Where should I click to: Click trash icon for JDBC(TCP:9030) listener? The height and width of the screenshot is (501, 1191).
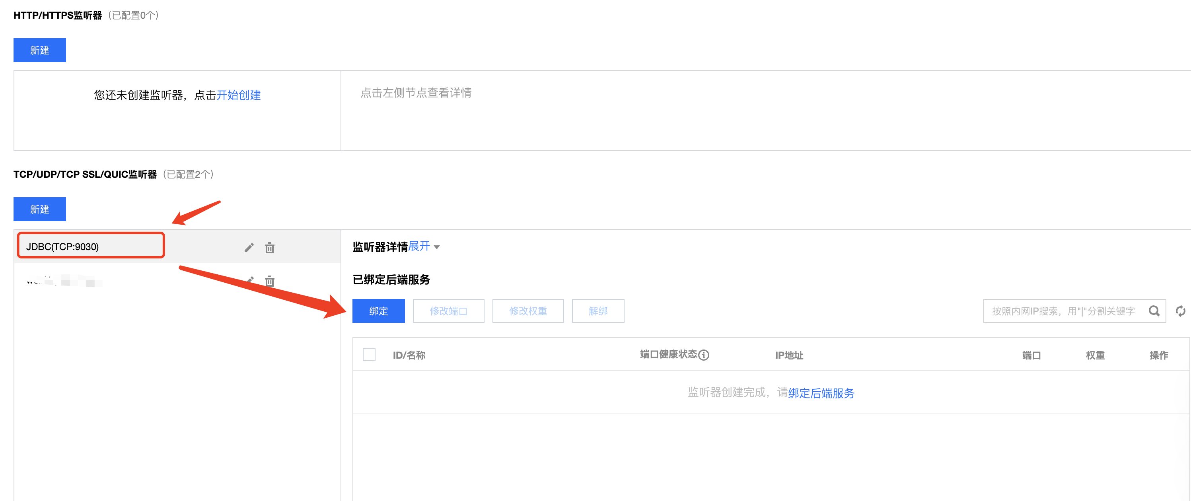pyautogui.click(x=270, y=248)
